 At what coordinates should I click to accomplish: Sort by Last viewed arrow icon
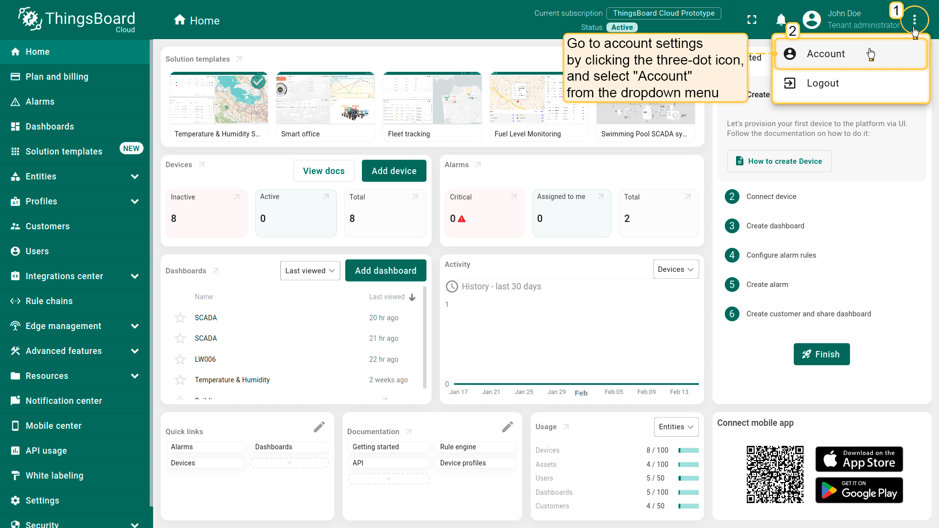(412, 297)
